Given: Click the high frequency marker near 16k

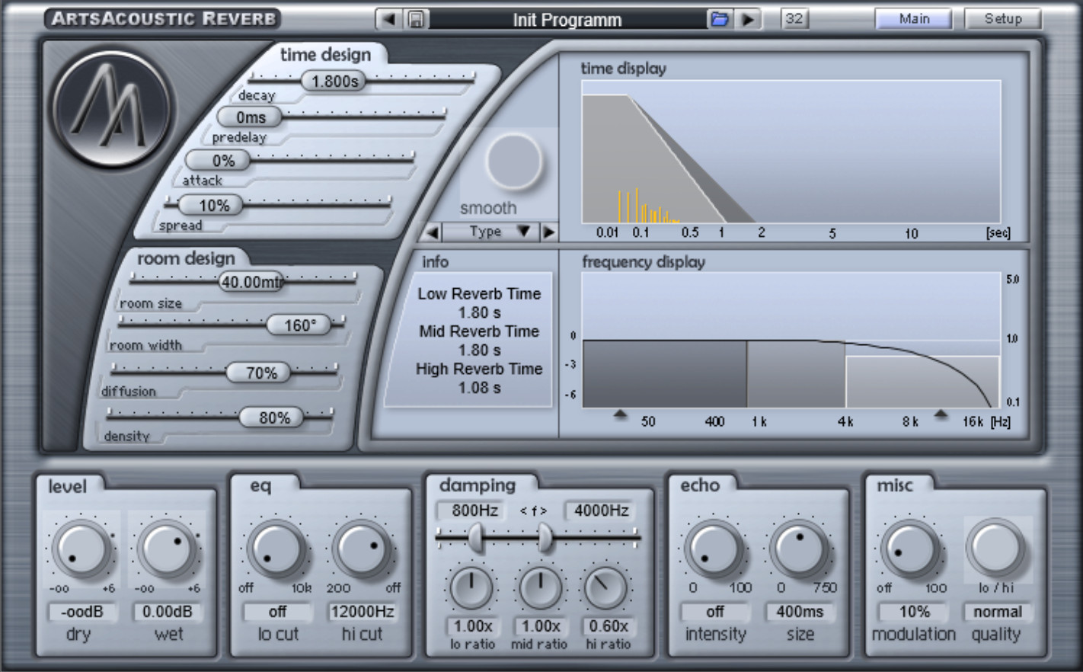Looking at the screenshot, I should pos(941,415).
